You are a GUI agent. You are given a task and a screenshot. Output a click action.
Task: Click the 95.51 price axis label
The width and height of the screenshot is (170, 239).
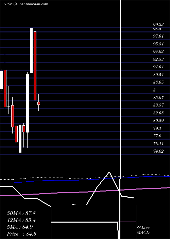[158, 44]
